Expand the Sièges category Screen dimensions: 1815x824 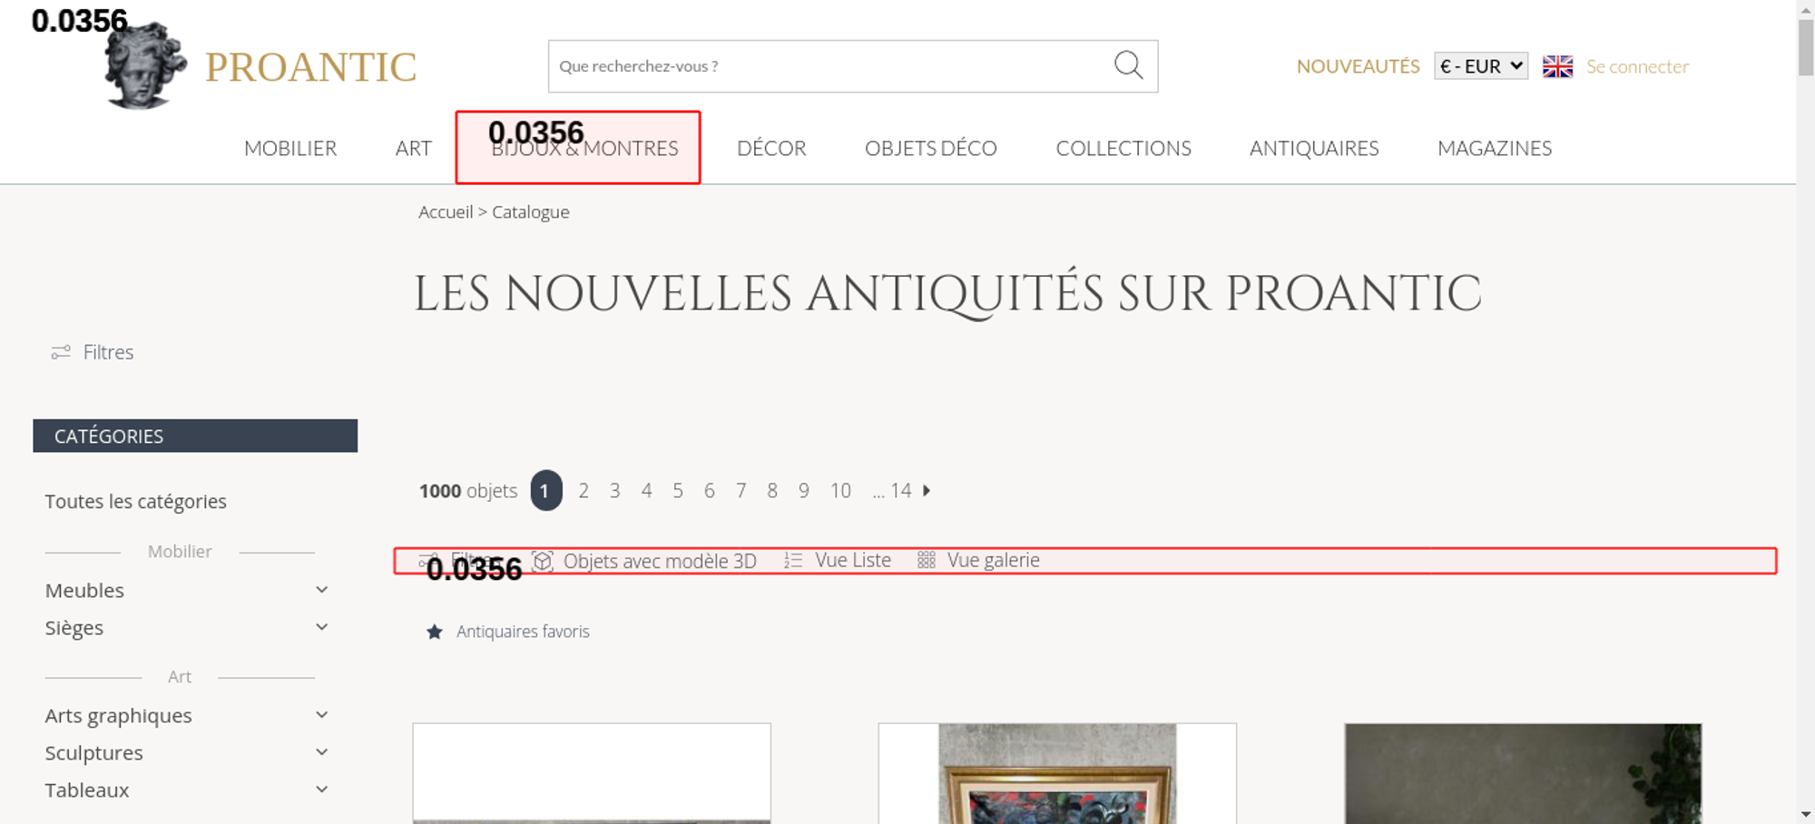point(321,627)
